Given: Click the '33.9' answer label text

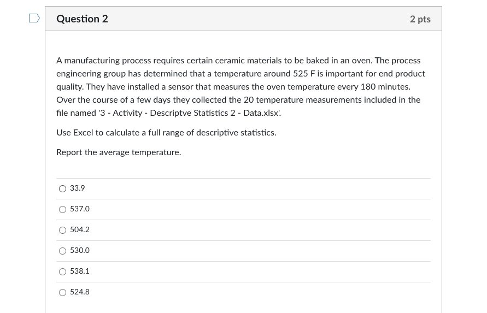Looking at the screenshot, I should pyautogui.click(x=78, y=188).
